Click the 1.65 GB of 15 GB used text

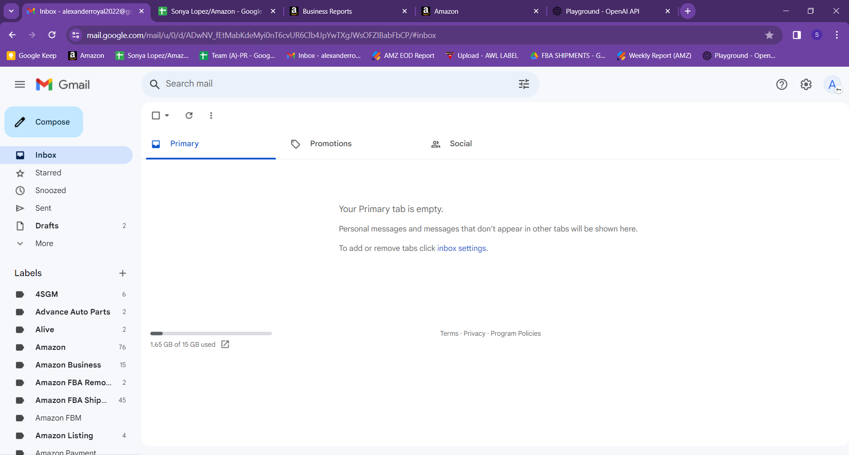(x=183, y=345)
